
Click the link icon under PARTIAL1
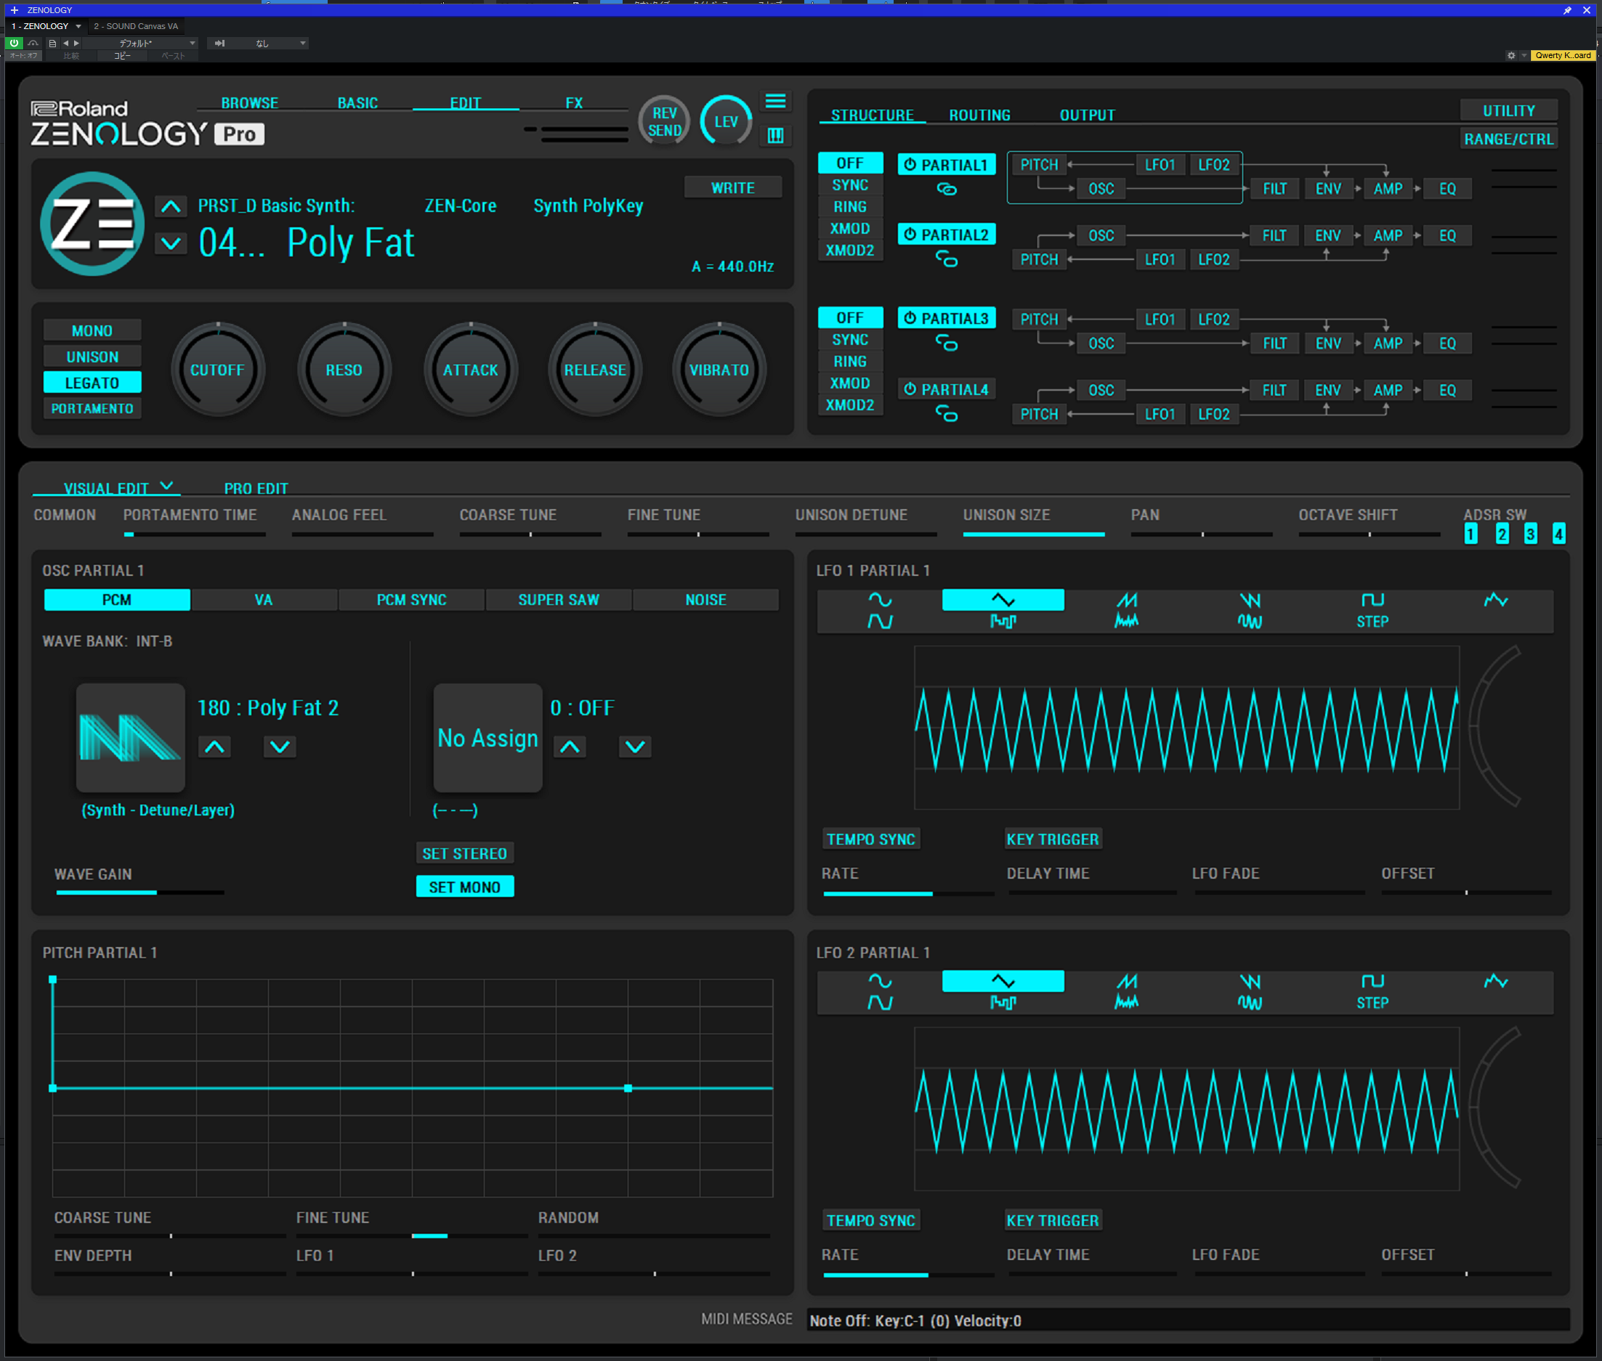[x=946, y=189]
